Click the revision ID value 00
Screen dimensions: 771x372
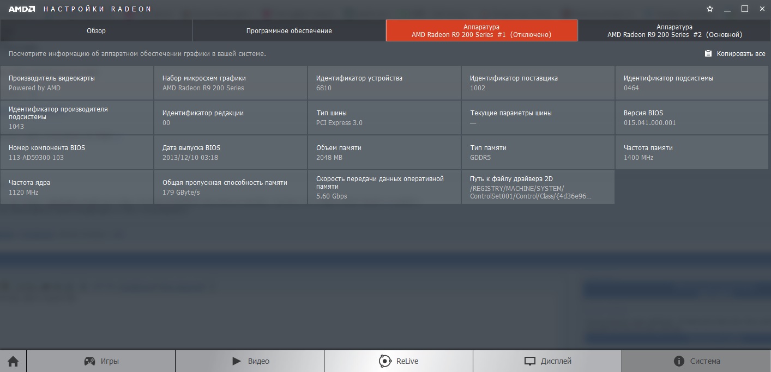tap(166, 123)
